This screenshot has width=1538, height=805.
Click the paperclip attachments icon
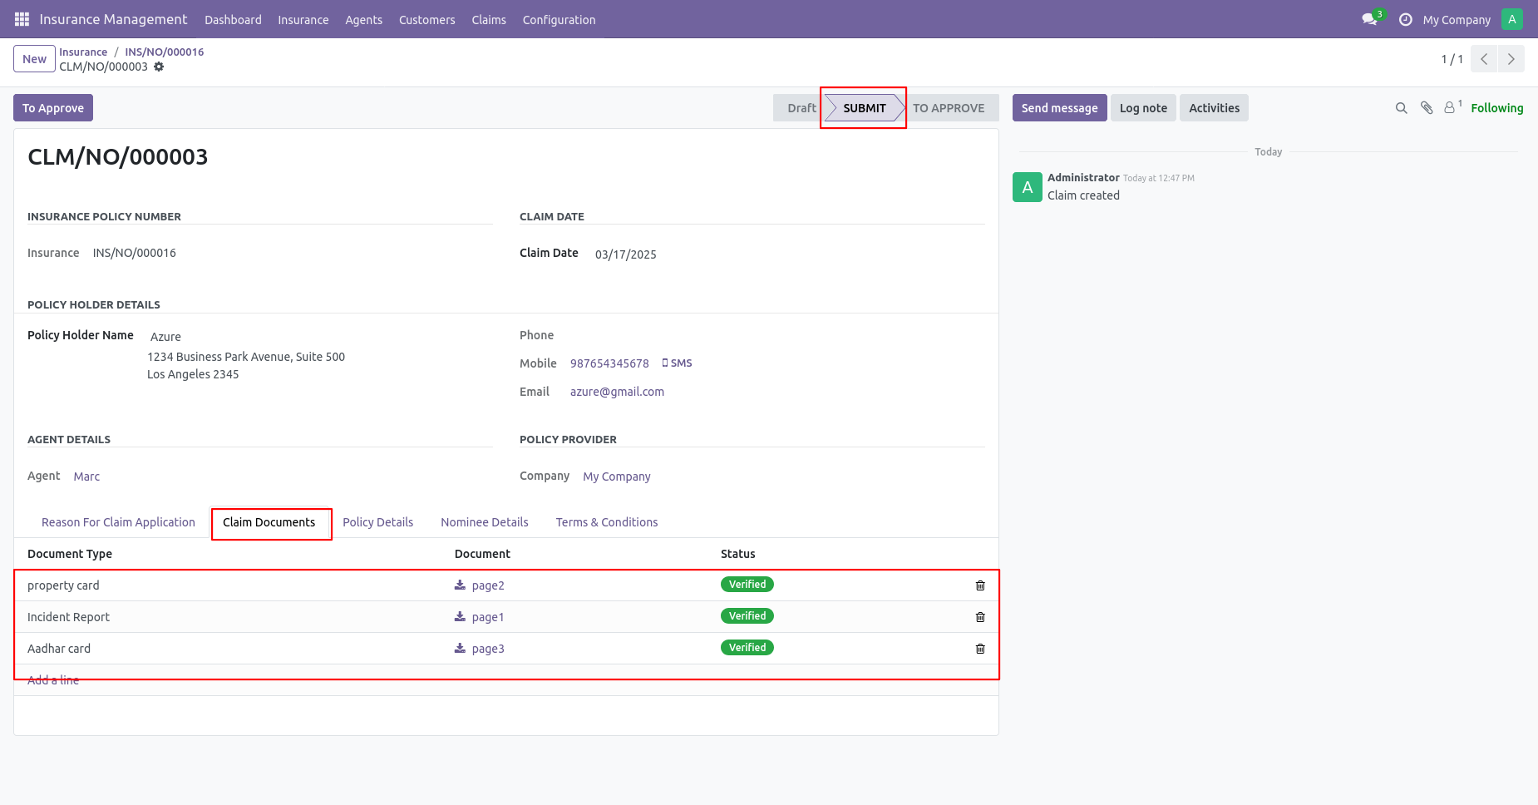pyautogui.click(x=1427, y=108)
